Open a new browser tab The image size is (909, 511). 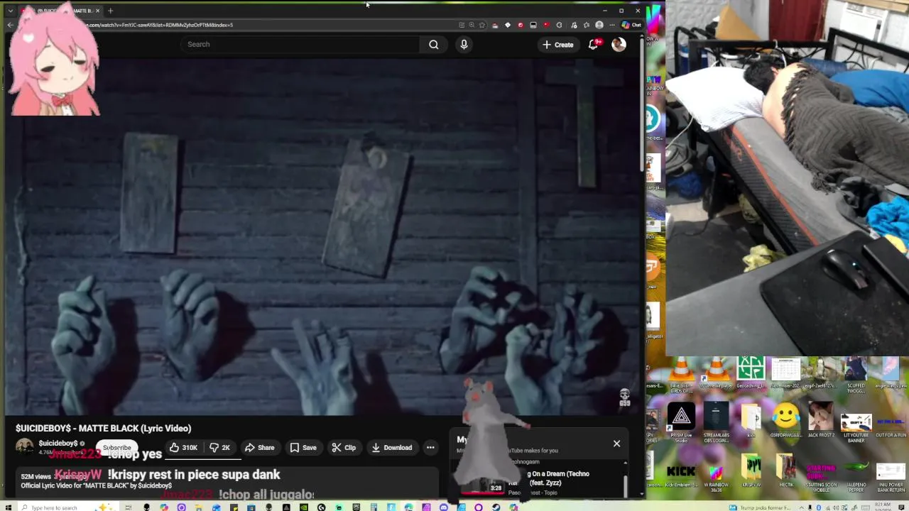[x=110, y=11]
